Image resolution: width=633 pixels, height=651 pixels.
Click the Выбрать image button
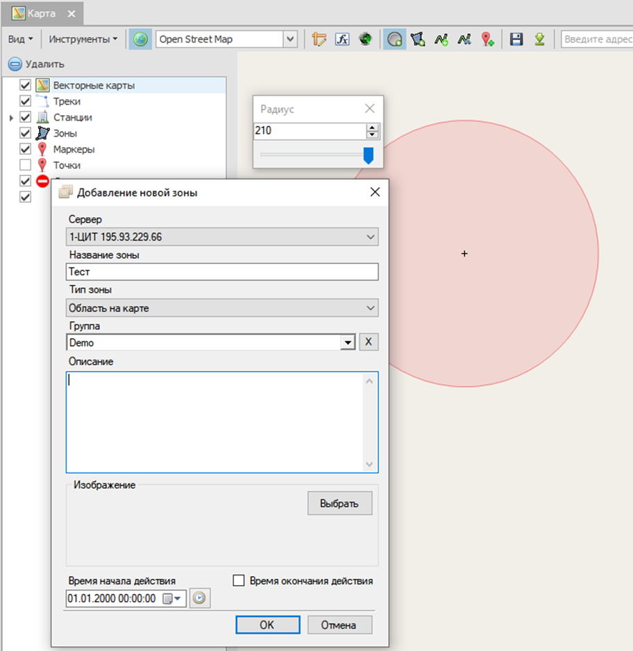tap(339, 503)
